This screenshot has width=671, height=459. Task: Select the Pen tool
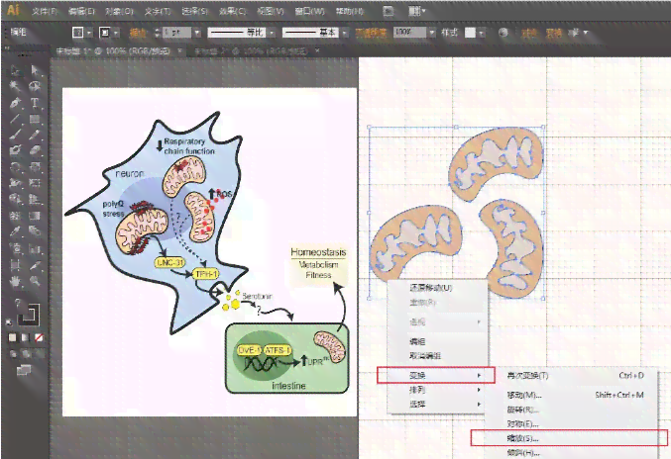pos(15,103)
